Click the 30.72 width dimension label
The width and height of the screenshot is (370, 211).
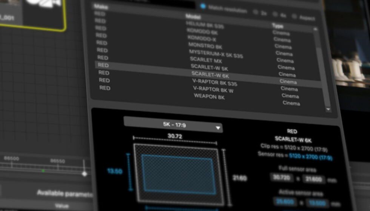pos(175,136)
